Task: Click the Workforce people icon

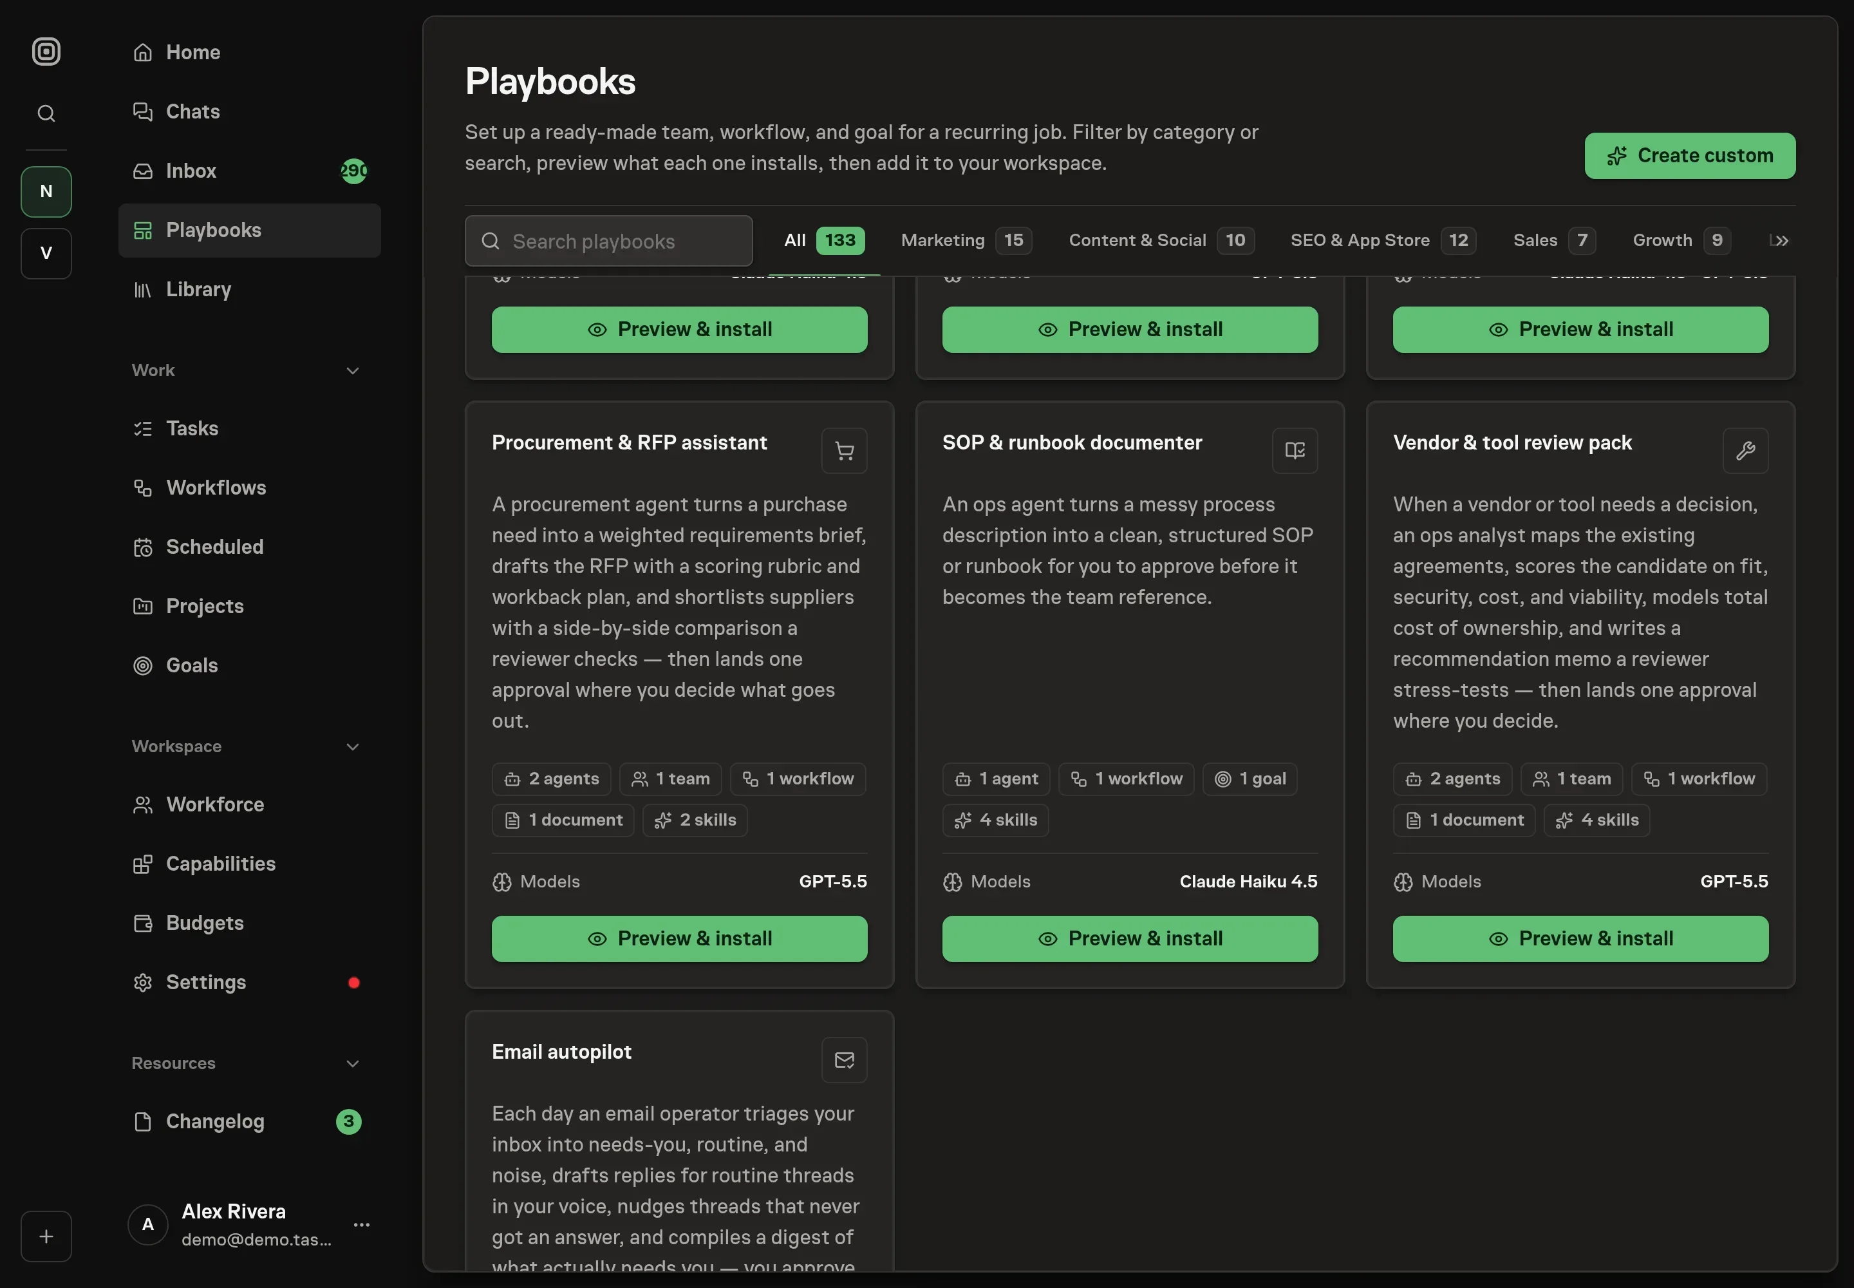Action: tap(143, 804)
